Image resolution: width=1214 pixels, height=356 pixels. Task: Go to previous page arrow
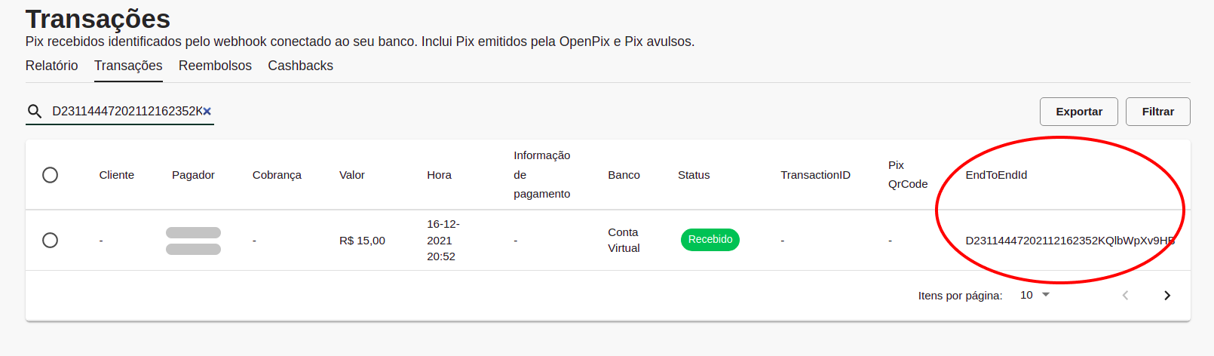[x=1125, y=296]
